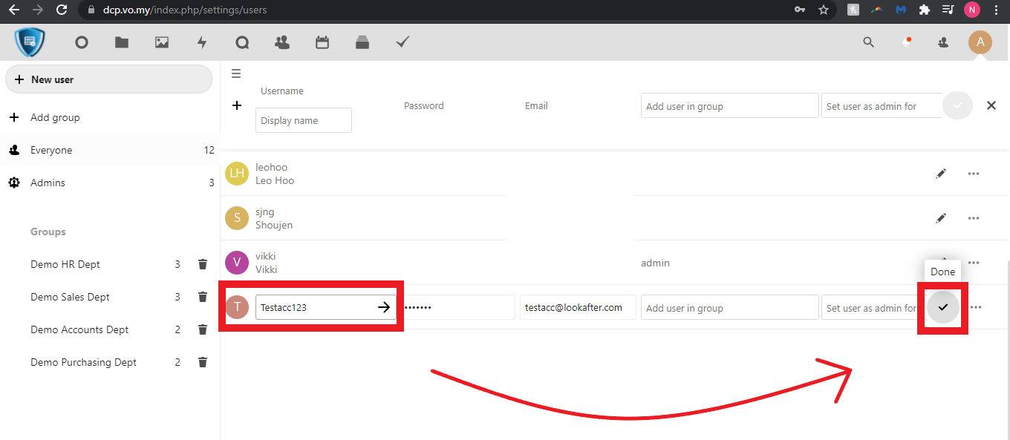Click the New user button

point(108,79)
